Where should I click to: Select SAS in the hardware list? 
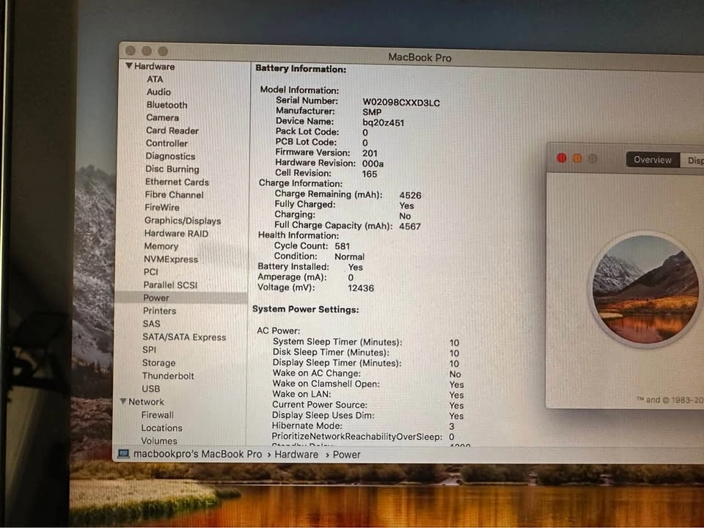pyautogui.click(x=151, y=323)
